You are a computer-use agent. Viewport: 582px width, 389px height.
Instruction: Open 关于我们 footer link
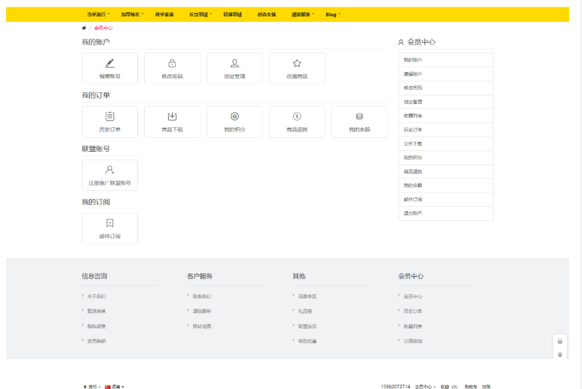pos(96,297)
